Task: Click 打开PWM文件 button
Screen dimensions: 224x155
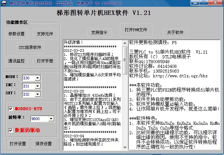Action: click(x=136, y=30)
